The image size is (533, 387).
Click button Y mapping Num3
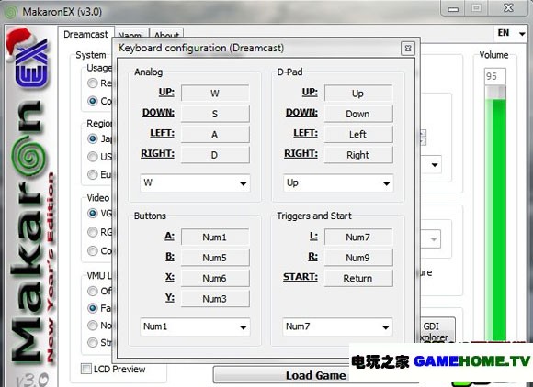click(215, 299)
